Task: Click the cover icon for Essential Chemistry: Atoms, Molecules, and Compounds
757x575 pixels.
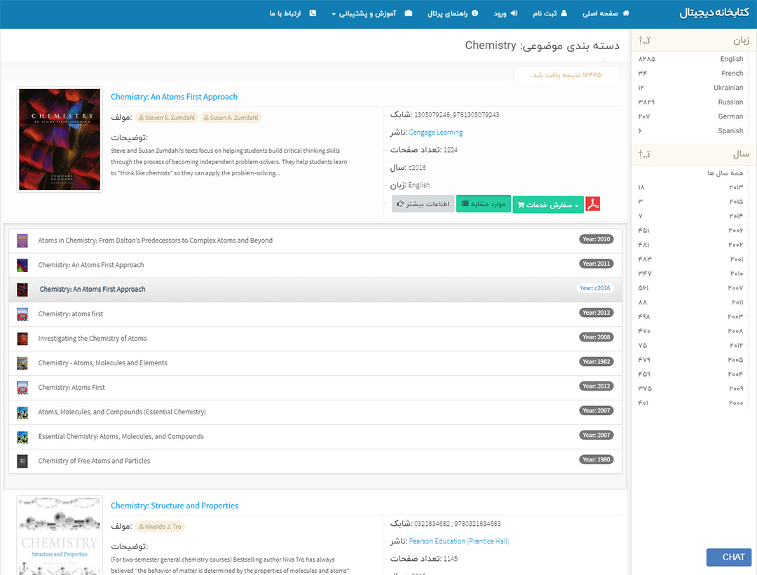Action: (22, 437)
